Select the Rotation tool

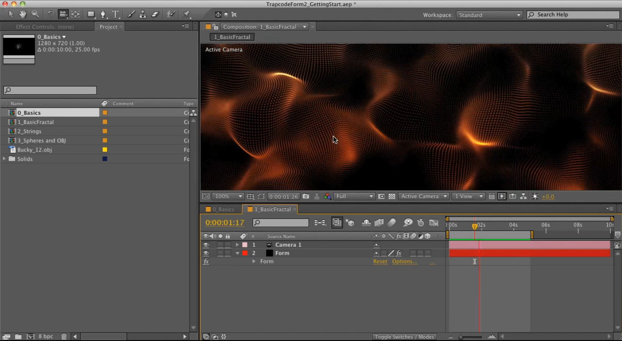pos(51,14)
